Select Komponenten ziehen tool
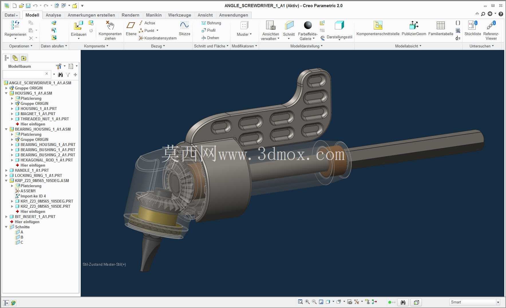This screenshot has height=308, width=506. (110, 25)
